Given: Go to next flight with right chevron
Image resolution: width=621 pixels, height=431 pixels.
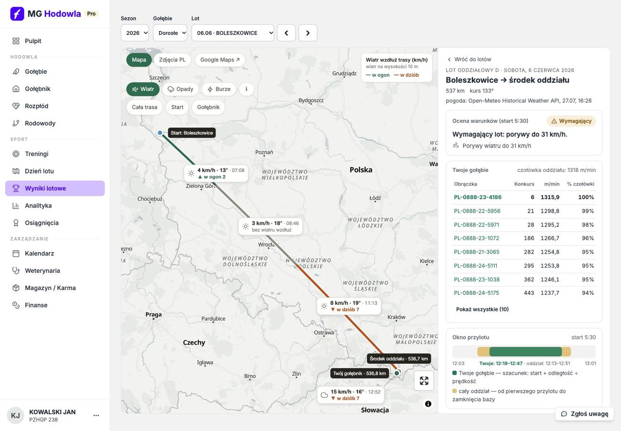Looking at the screenshot, I should (x=308, y=33).
